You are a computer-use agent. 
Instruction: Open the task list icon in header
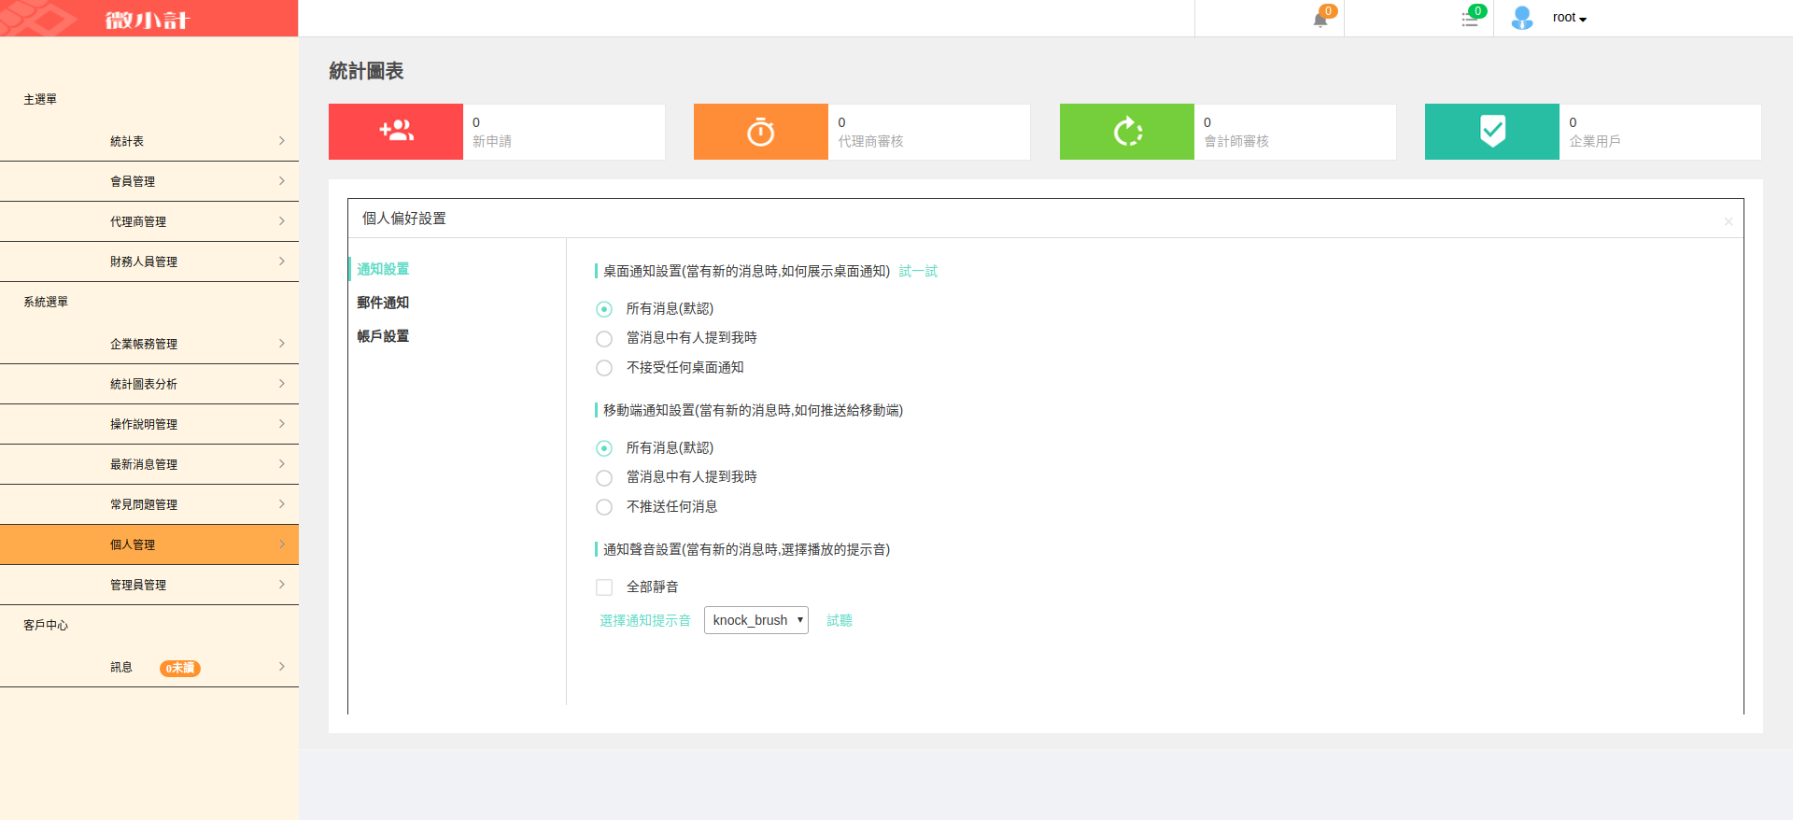[1469, 20]
